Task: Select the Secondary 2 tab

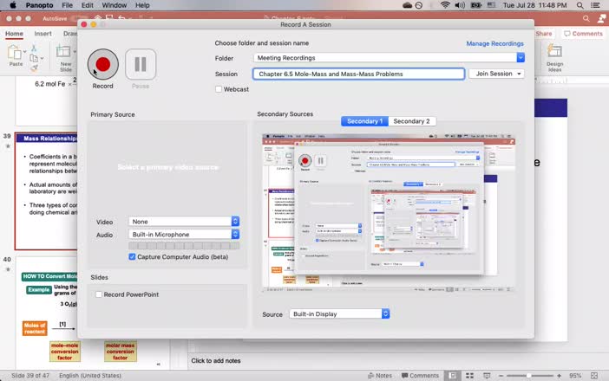Action: [x=411, y=121]
